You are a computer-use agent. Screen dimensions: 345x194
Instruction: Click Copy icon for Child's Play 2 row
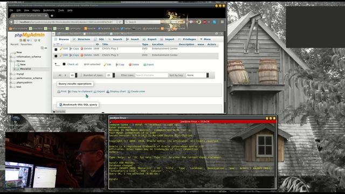(x=71, y=48)
